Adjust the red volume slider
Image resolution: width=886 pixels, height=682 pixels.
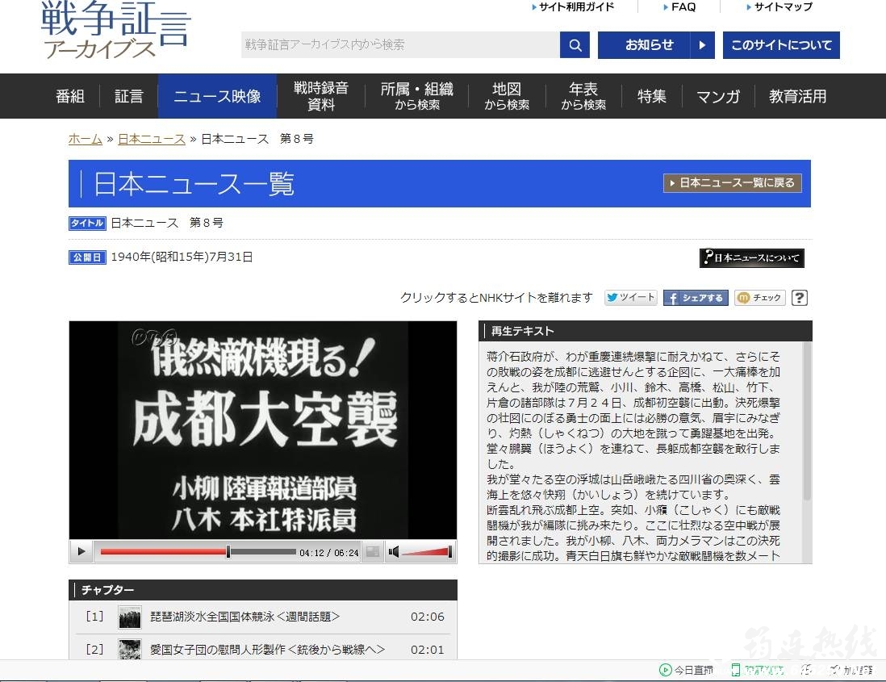(427, 552)
